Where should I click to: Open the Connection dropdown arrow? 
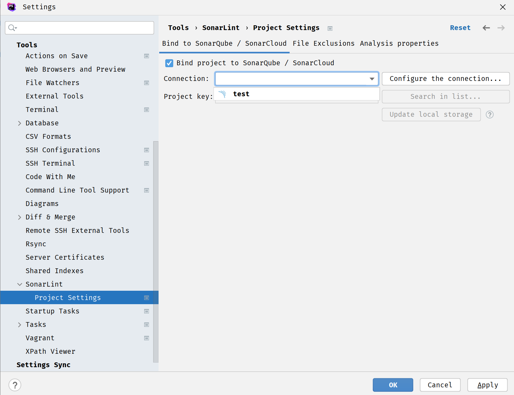(372, 79)
